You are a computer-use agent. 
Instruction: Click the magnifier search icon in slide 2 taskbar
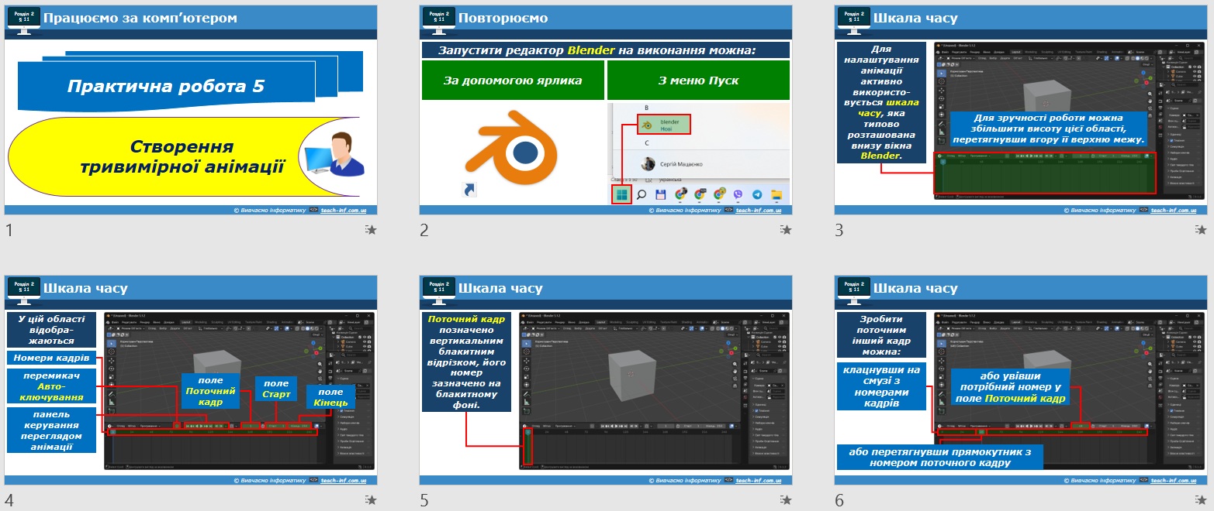(642, 194)
